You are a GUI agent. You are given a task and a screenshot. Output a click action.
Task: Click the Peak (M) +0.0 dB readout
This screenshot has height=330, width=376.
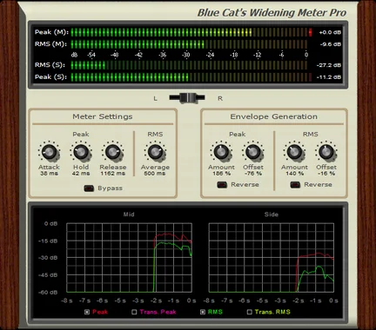pos(330,32)
